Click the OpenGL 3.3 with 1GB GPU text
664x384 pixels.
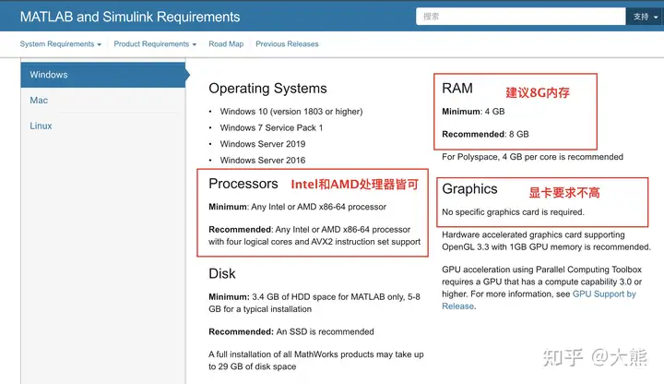coord(546,241)
